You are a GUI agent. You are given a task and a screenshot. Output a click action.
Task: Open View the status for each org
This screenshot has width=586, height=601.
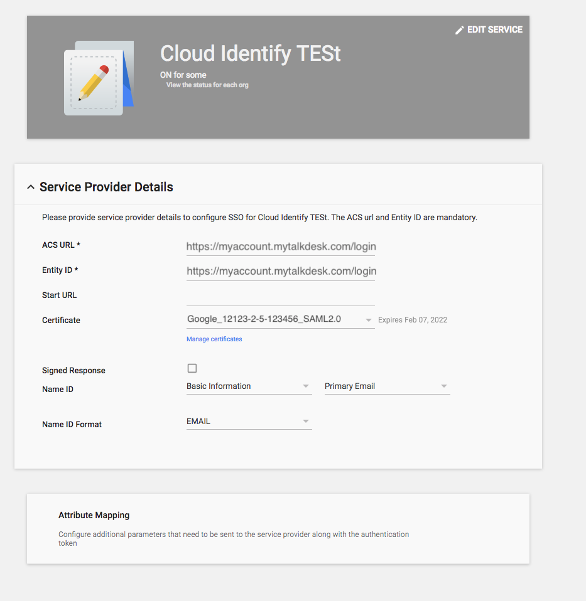click(207, 85)
